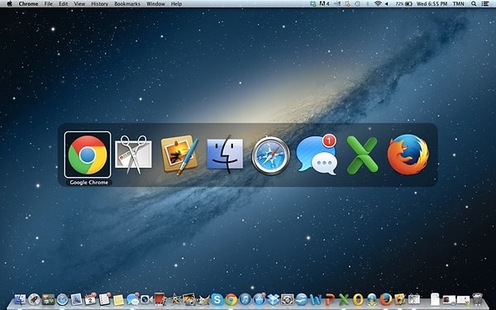496x310 pixels.
Task: Open the Chrome application menu
Action: (28, 4)
